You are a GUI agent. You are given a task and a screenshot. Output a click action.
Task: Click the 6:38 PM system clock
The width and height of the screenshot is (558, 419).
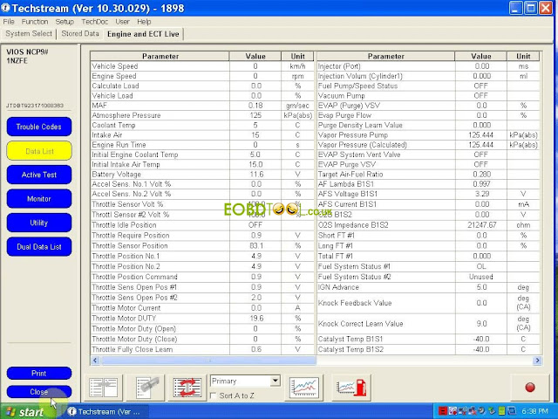click(x=534, y=411)
